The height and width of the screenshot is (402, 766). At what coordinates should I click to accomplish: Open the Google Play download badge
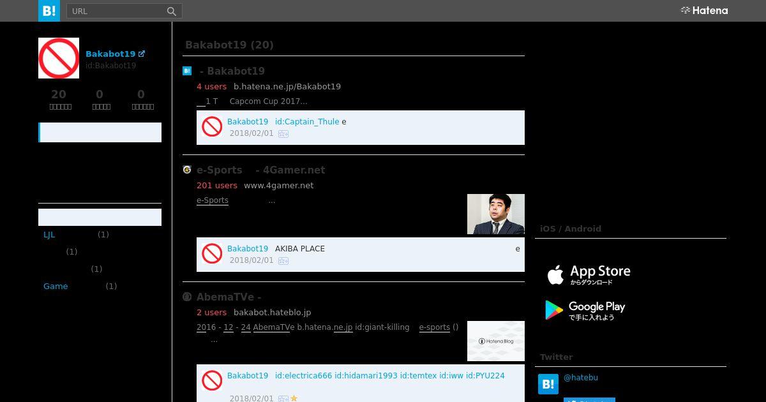pos(585,311)
